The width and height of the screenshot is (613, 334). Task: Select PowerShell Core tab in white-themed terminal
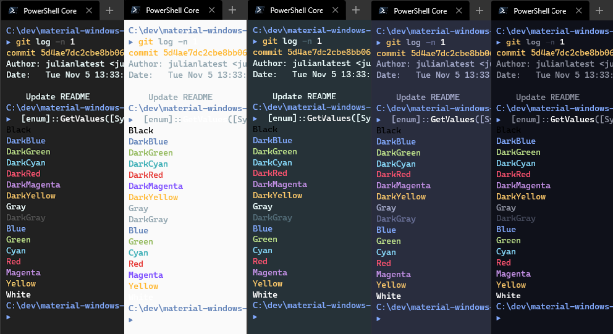pyautogui.click(x=173, y=10)
